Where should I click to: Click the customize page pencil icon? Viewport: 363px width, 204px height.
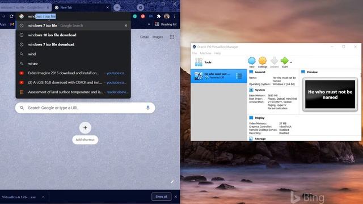172,182
